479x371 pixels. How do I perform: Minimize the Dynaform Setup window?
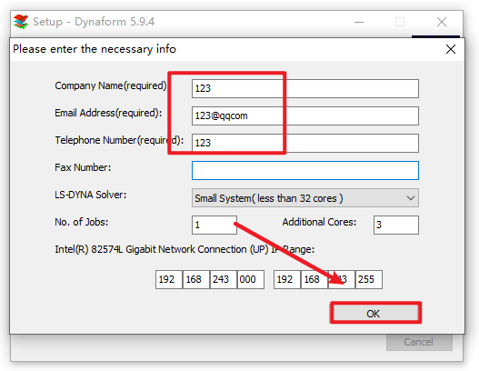(359, 22)
